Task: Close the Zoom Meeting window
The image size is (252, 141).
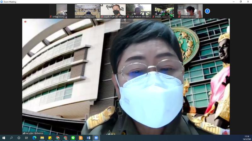Action: click(248, 2)
